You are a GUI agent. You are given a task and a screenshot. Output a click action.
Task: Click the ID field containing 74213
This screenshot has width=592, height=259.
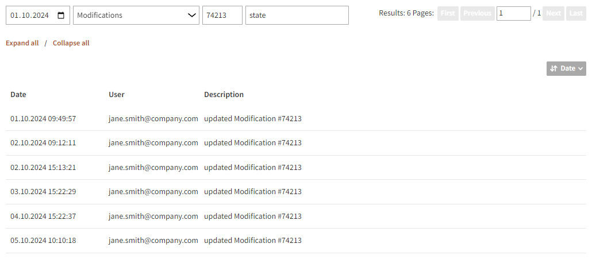(222, 16)
